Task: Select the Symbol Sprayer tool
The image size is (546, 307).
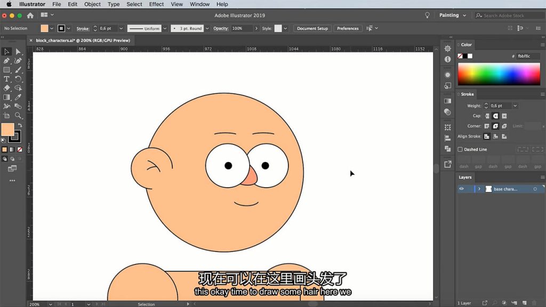Action: pos(6,106)
